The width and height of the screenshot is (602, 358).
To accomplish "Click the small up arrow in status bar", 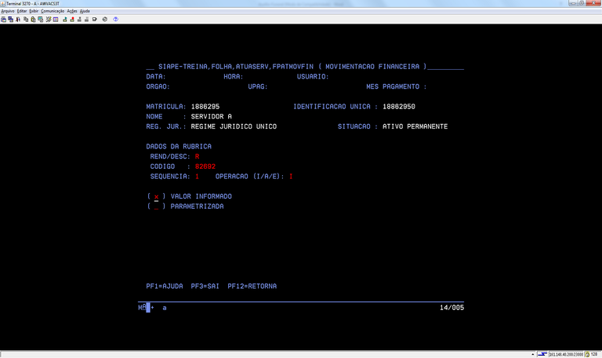I will pyautogui.click(x=533, y=354).
